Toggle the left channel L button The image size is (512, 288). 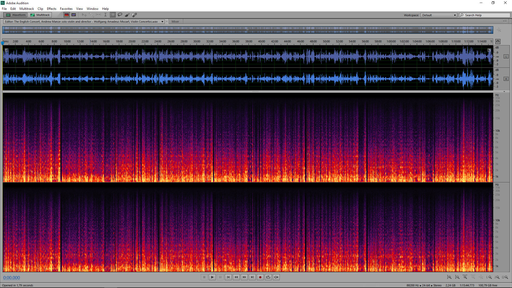(x=506, y=57)
